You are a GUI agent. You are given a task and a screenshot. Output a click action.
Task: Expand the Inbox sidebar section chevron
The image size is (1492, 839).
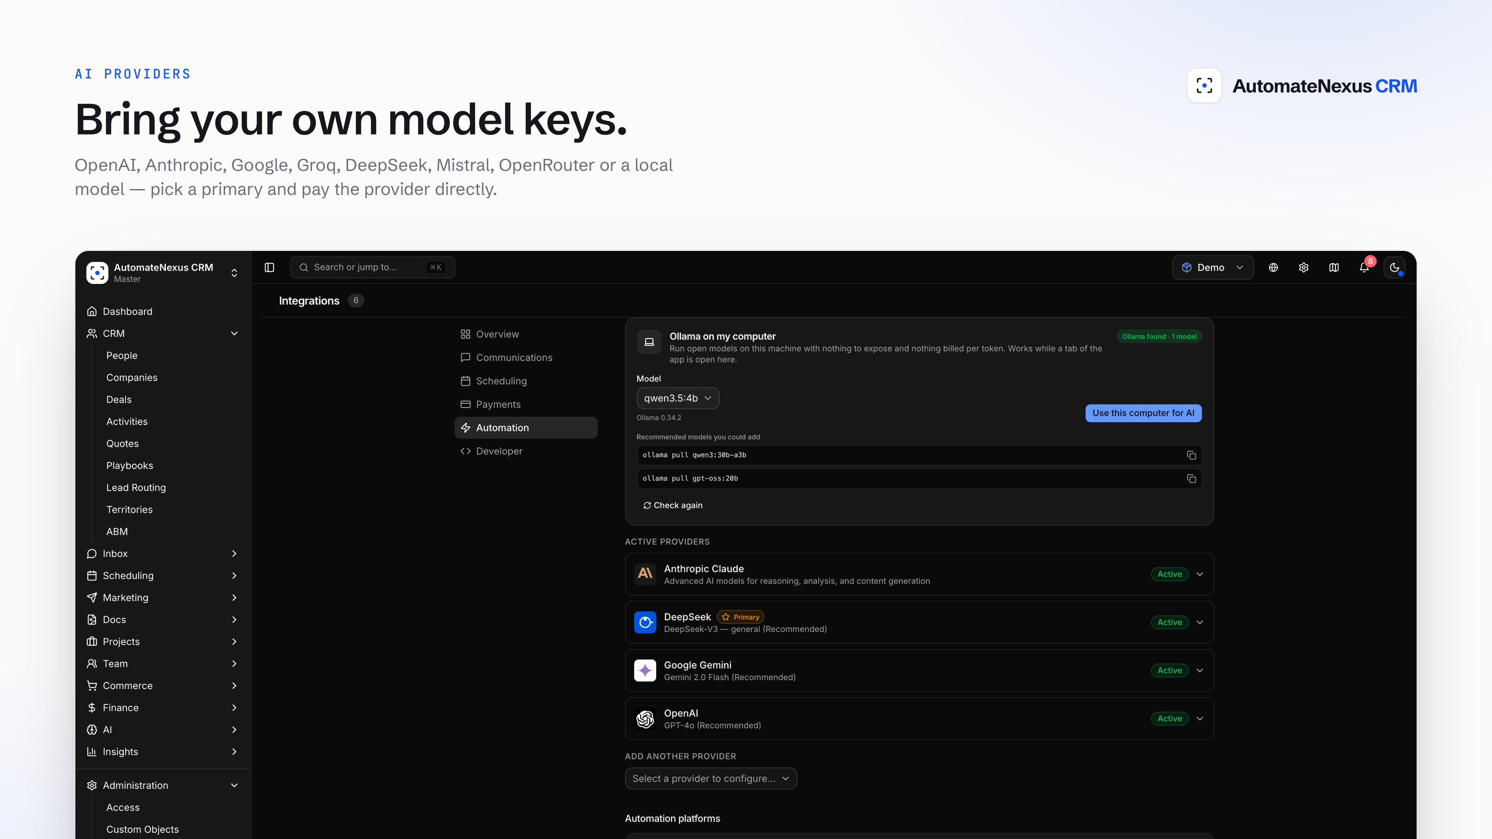tap(234, 554)
